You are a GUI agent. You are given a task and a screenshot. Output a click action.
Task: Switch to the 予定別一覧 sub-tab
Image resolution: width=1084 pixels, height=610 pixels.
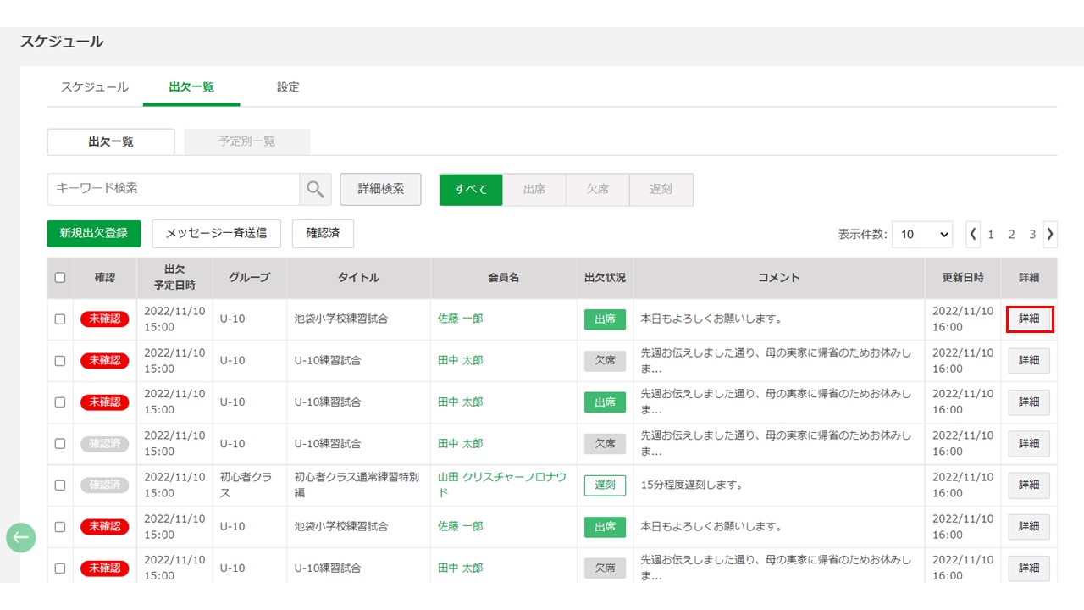coord(247,141)
